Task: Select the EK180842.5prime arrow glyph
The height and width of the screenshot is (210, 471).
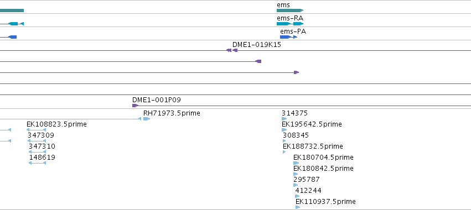Action: 296,174
